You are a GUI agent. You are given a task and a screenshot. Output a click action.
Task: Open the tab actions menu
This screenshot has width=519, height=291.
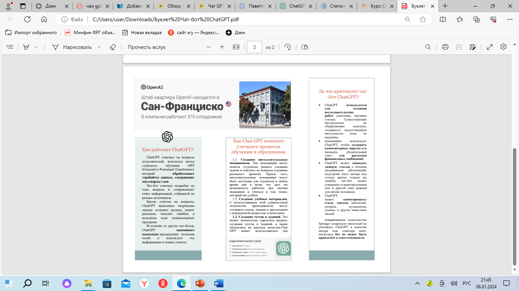tap(23, 6)
